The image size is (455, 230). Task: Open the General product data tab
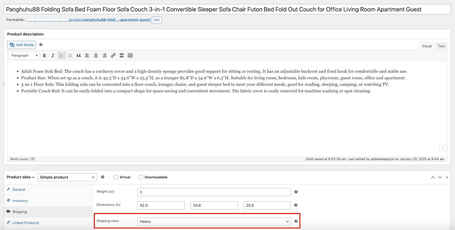pyautogui.click(x=19, y=190)
